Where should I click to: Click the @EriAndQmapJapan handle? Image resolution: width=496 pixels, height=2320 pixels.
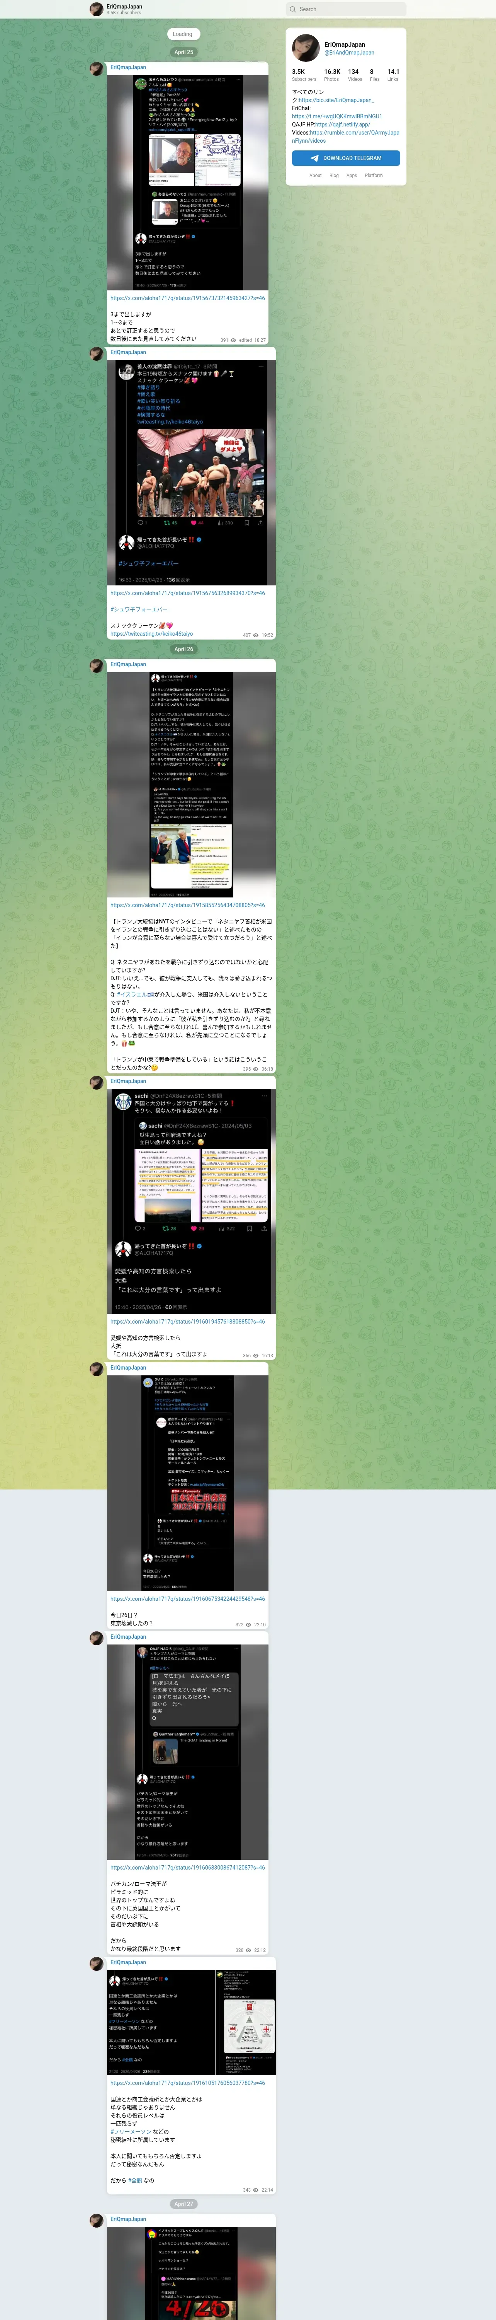click(349, 52)
